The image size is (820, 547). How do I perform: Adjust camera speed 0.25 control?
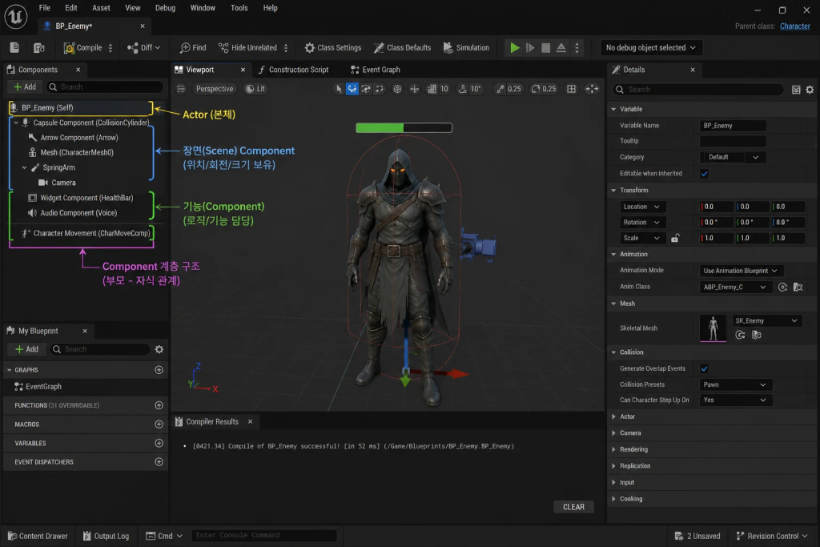(x=544, y=89)
